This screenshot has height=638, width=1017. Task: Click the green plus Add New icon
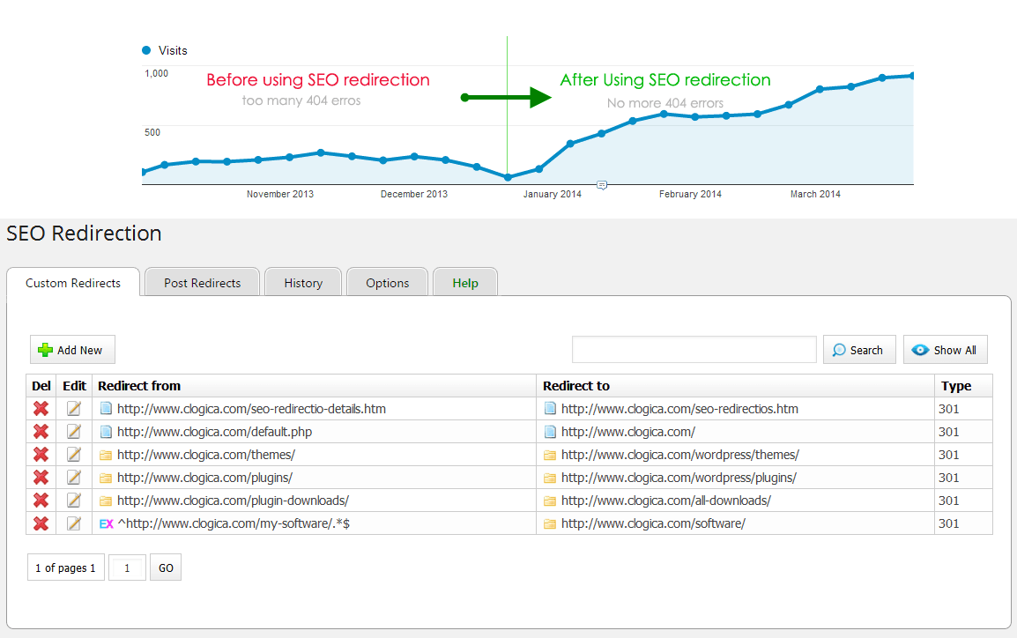[45, 349]
